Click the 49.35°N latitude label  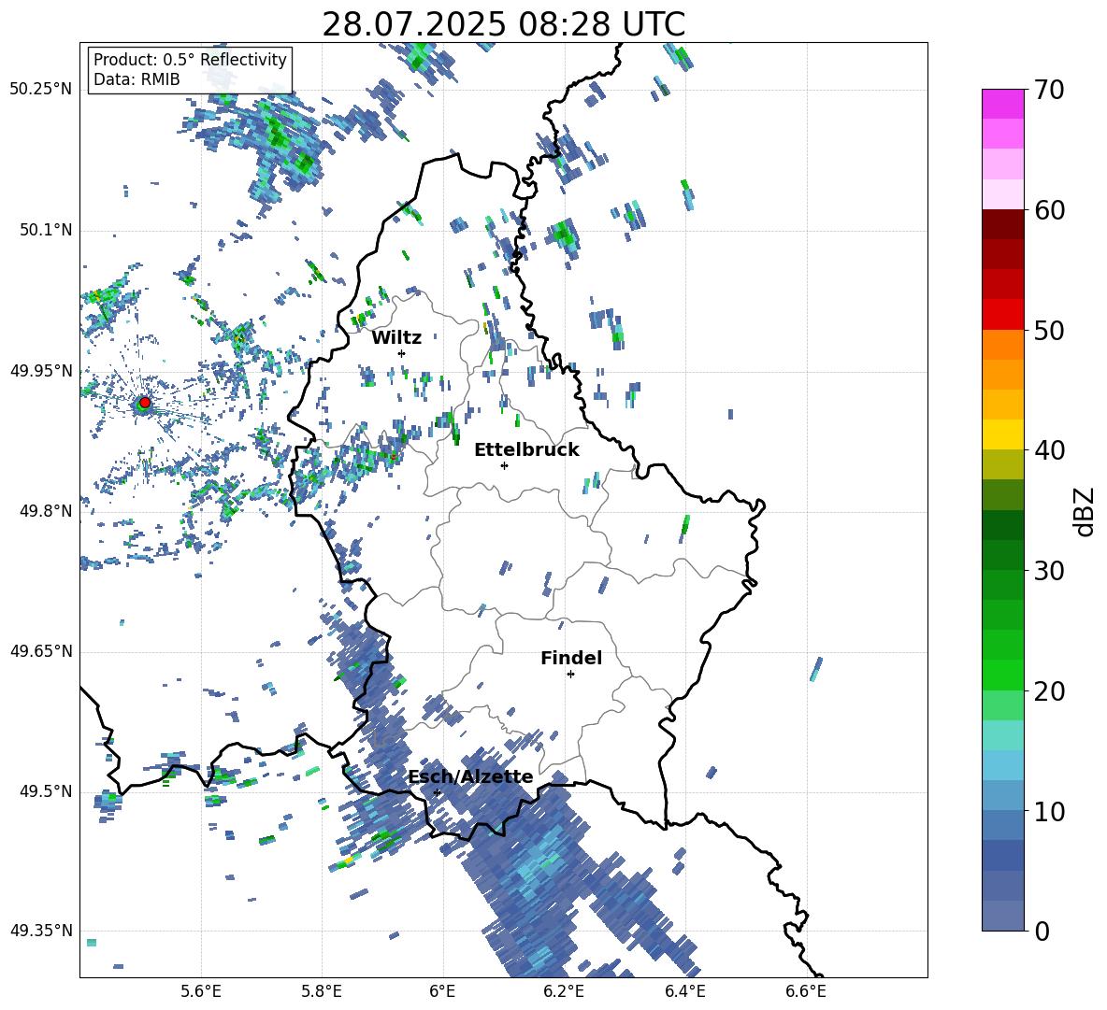pos(41,931)
